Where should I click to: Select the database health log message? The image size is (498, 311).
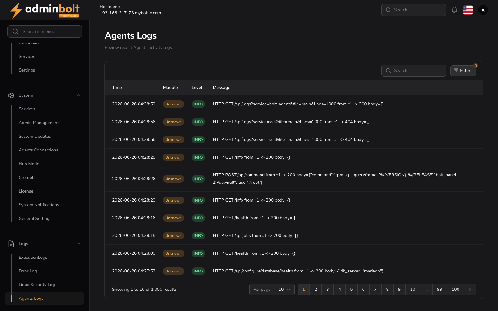(298, 271)
